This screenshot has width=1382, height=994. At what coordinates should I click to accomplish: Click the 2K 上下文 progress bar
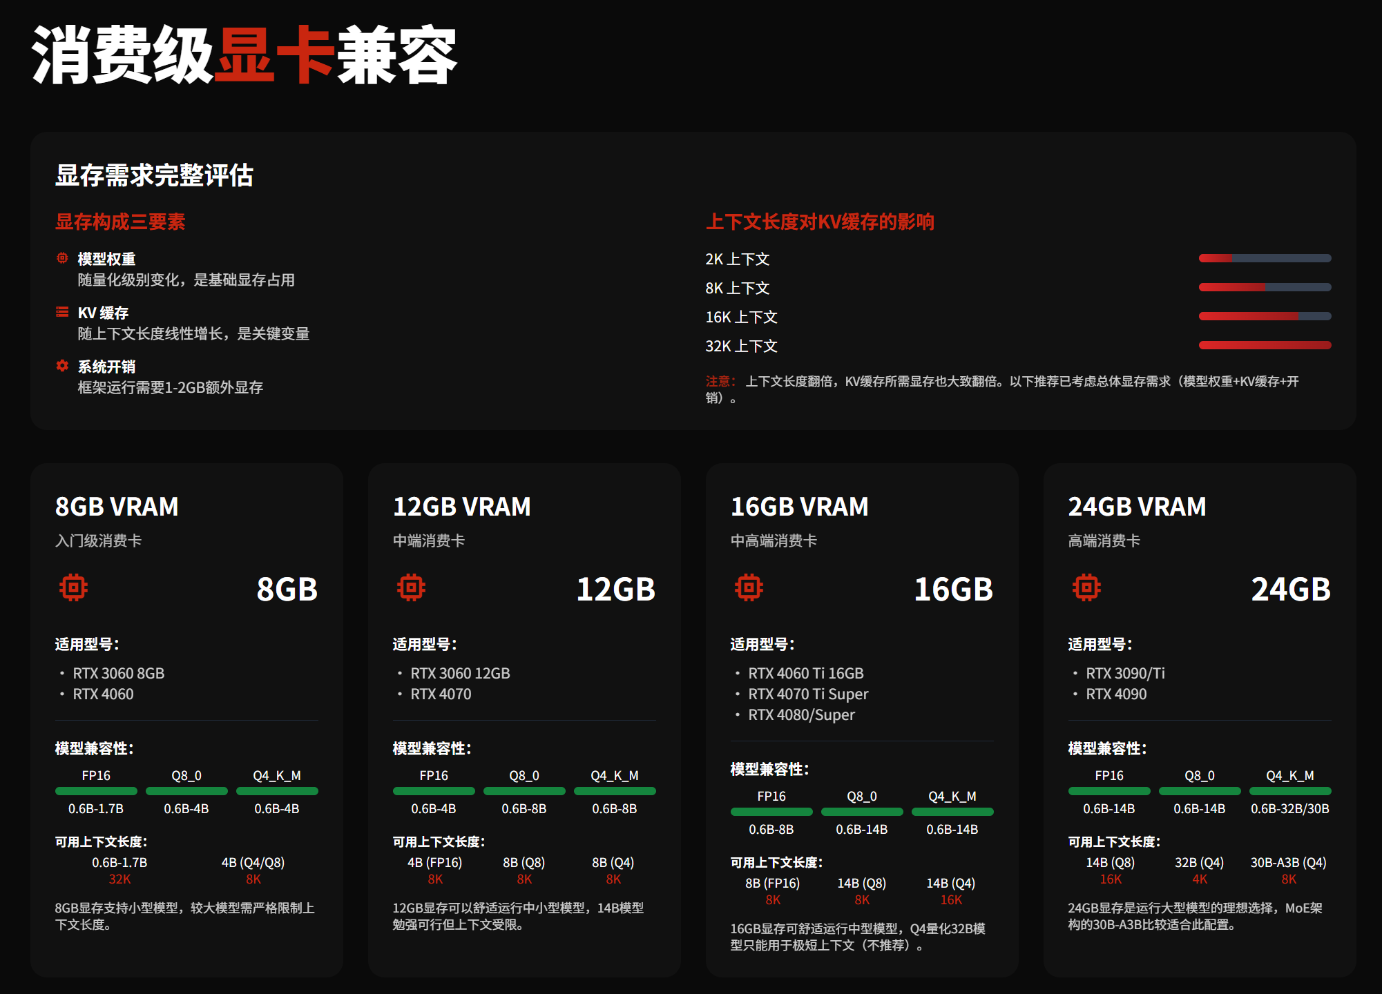(1265, 258)
